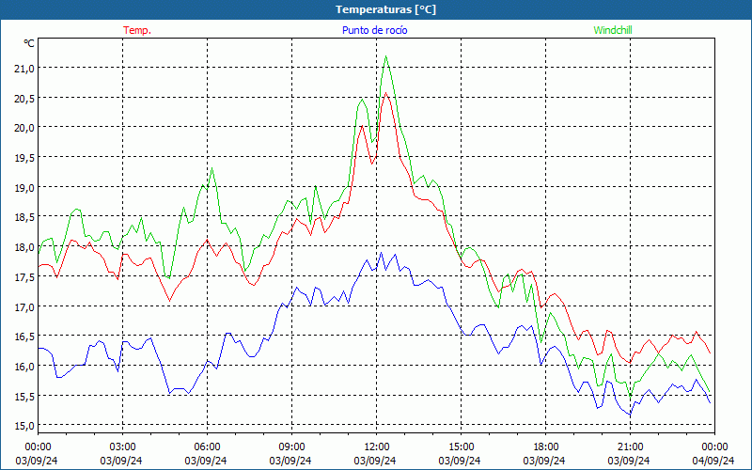Click the "00:00" label above "04/09/24"
This screenshot has width=752, height=470.
715,447
